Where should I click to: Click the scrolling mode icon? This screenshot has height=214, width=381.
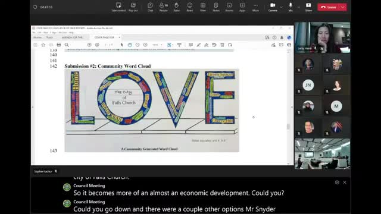tap(179, 45)
